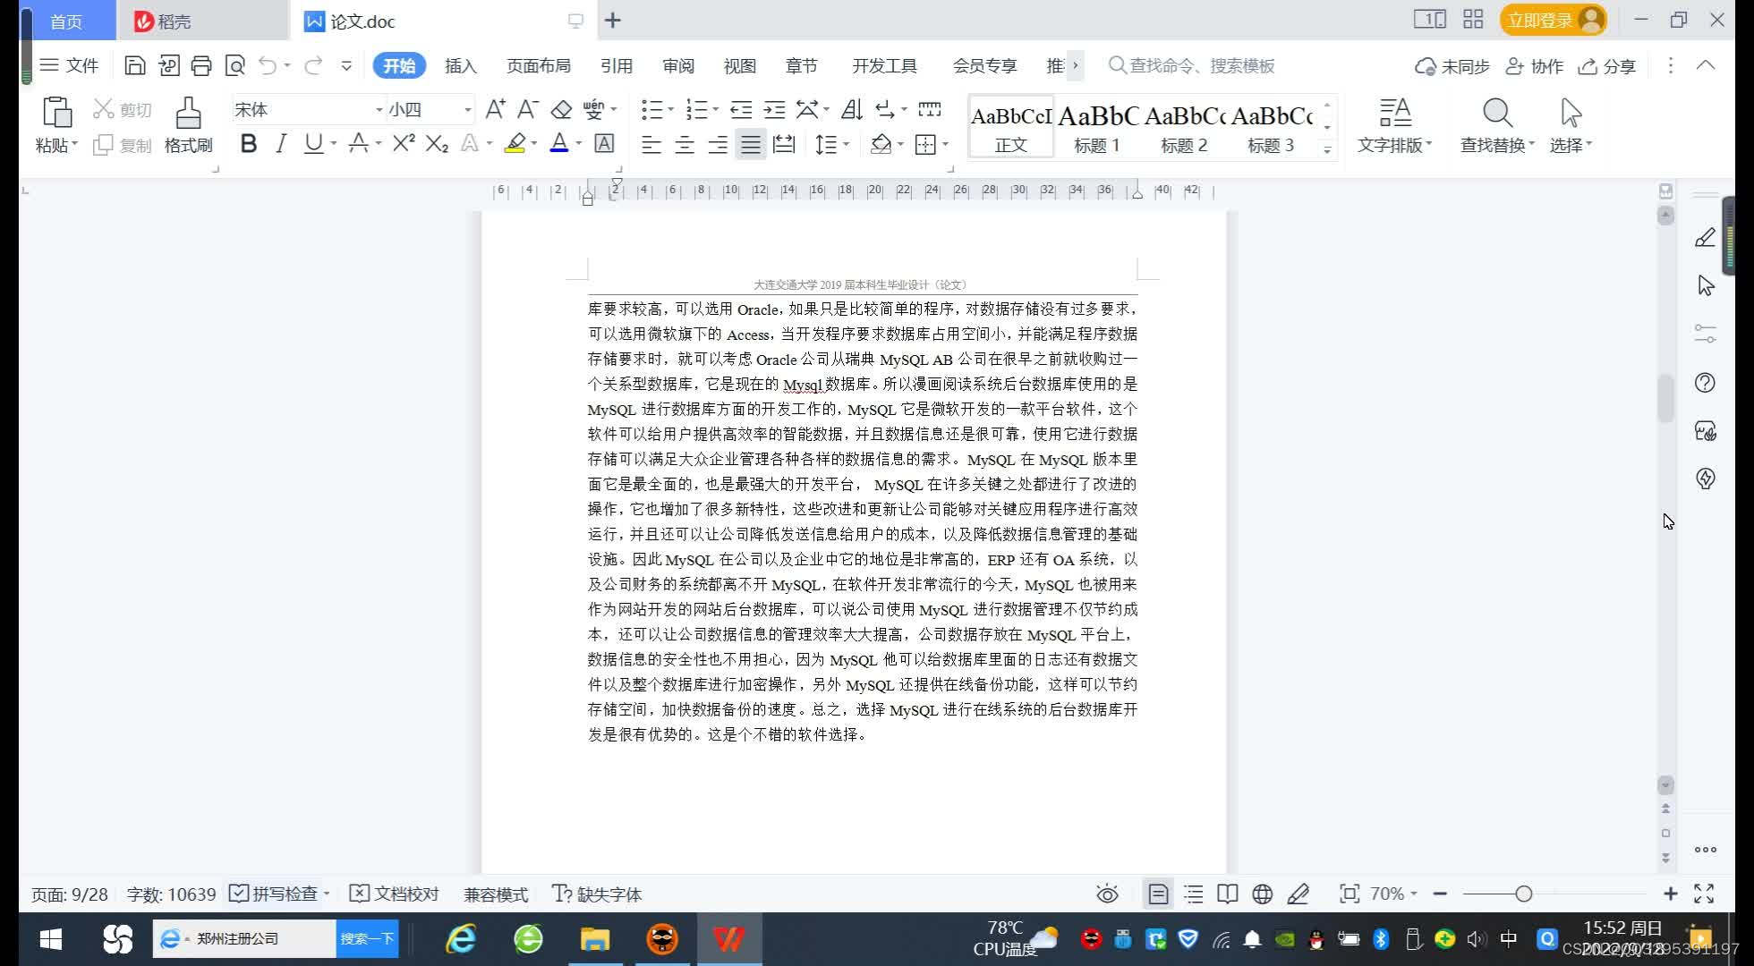Click the 协作 collaborate button
Screen dimensions: 1754x966
click(1535, 65)
